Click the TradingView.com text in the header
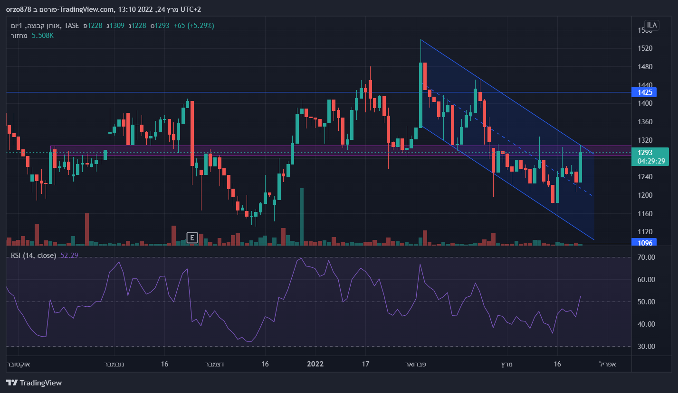The image size is (678, 393). [87, 9]
